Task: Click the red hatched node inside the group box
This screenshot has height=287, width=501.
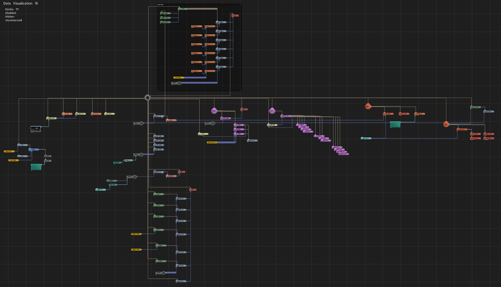Action: tap(235, 16)
